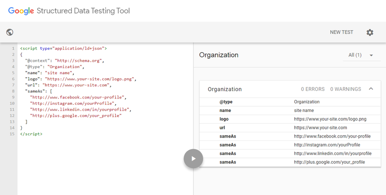Click the plus.google sameAs result value

[329, 162]
